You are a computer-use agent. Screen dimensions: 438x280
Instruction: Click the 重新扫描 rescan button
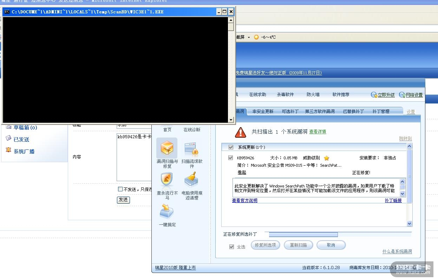coord(298,245)
